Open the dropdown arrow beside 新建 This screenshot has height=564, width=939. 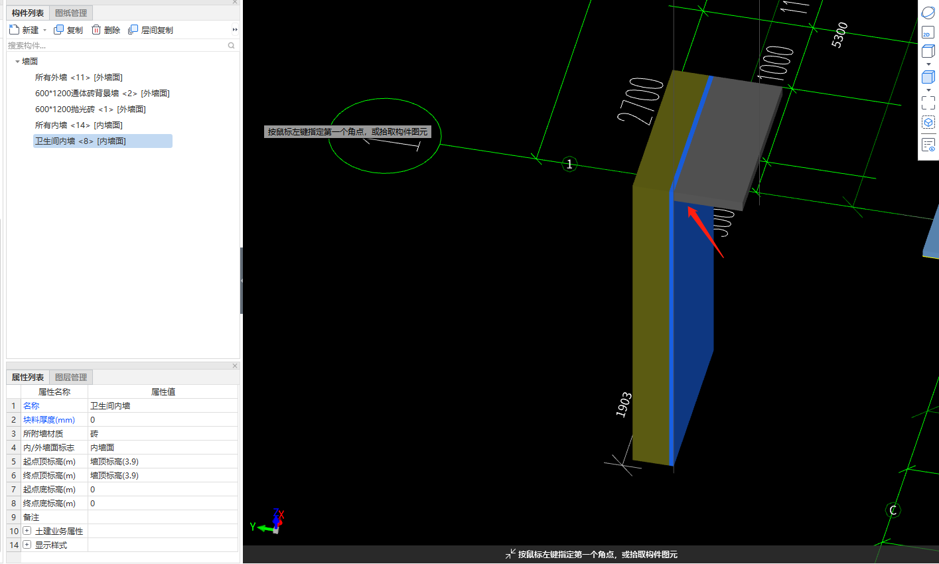pos(45,30)
